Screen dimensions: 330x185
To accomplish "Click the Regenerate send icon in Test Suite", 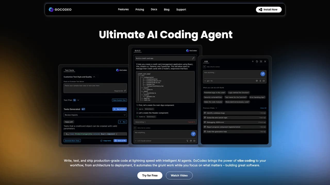I will (x=125, y=91).
